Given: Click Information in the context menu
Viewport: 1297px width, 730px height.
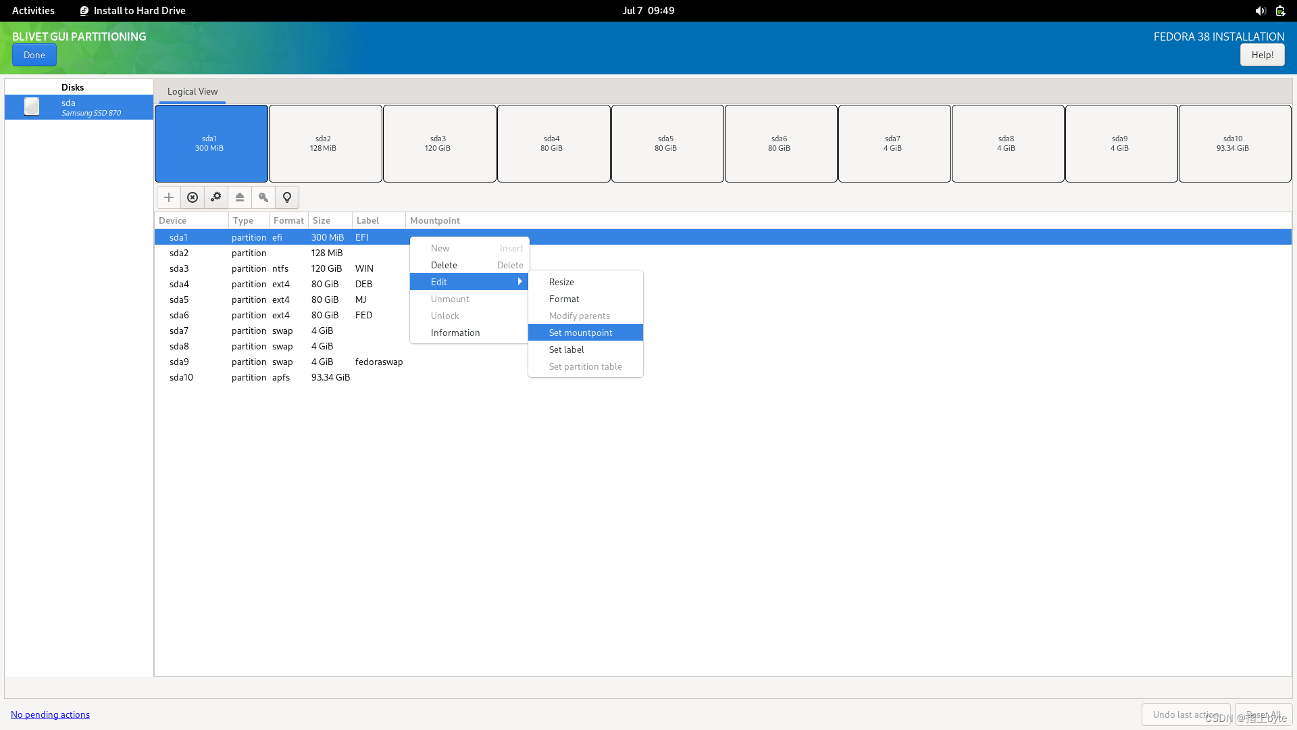Looking at the screenshot, I should pos(455,333).
